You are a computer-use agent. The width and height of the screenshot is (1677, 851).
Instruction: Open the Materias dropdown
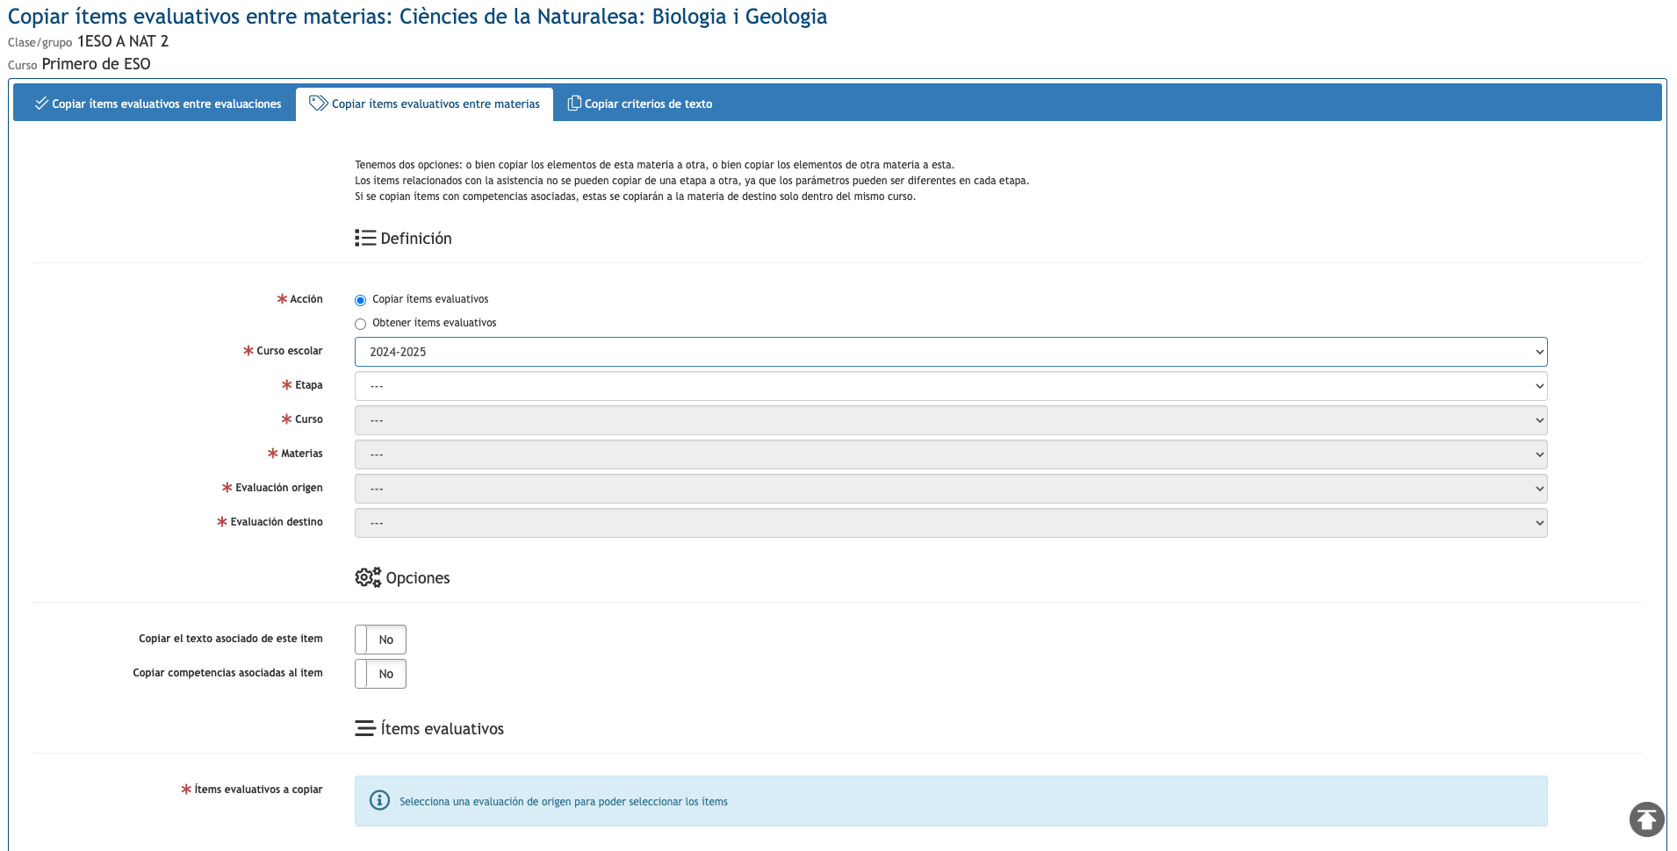(951, 454)
